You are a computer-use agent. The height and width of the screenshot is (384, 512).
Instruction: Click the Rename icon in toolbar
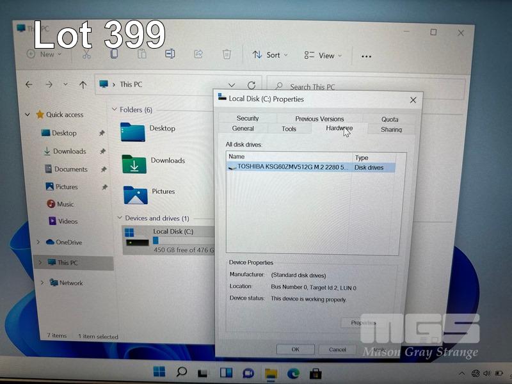point(170,54)
